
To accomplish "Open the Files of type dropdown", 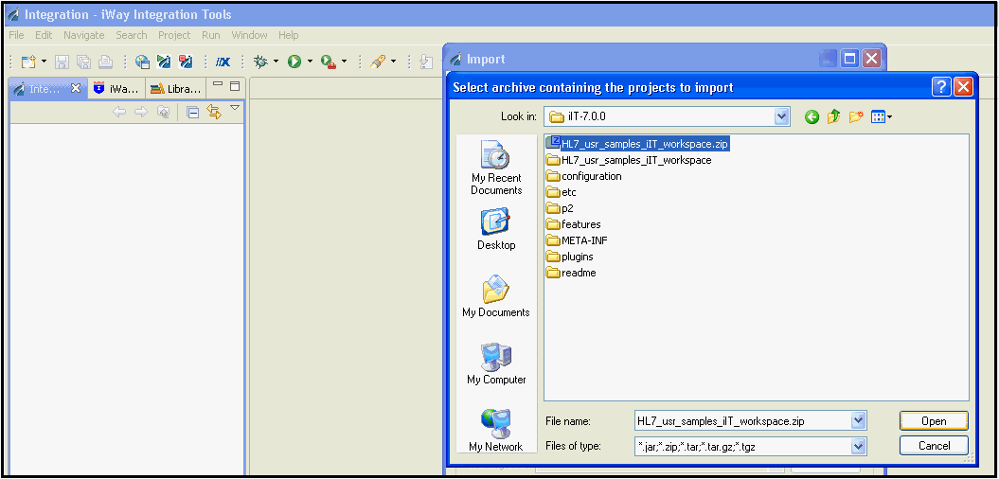I will pyautogui.click(x=859, y=446).
